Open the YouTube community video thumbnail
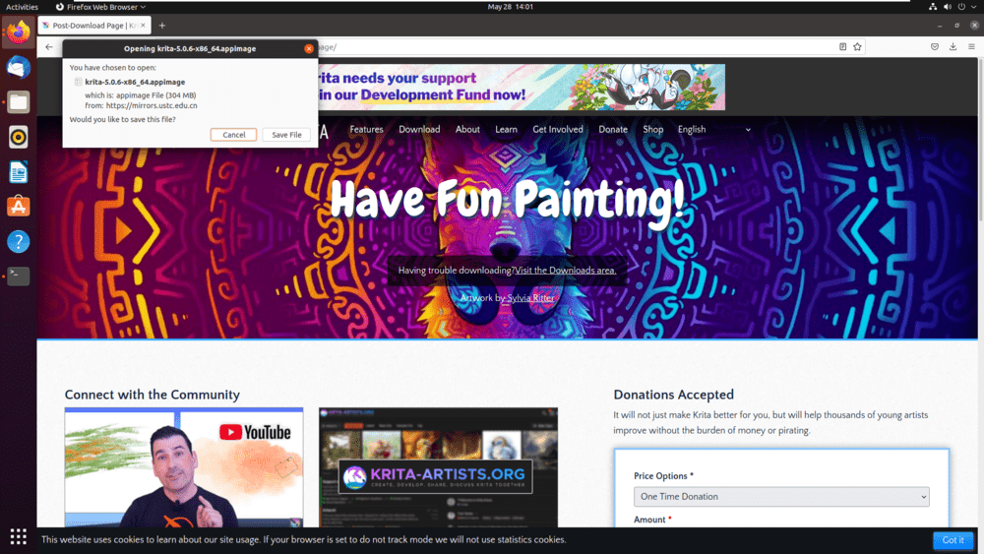This screenshot has width=984, height=554. coord(184,467)
